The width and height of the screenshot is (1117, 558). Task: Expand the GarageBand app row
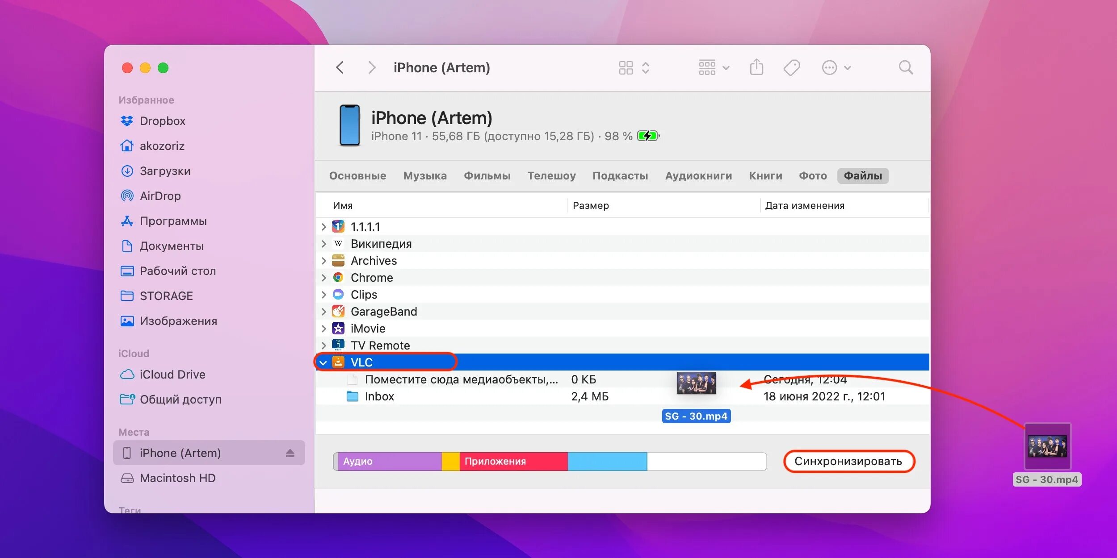[x=323, y=312]
